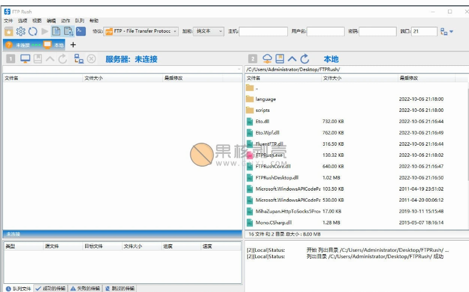
Task: Click the port field showing 21
Action: point(424,31)
